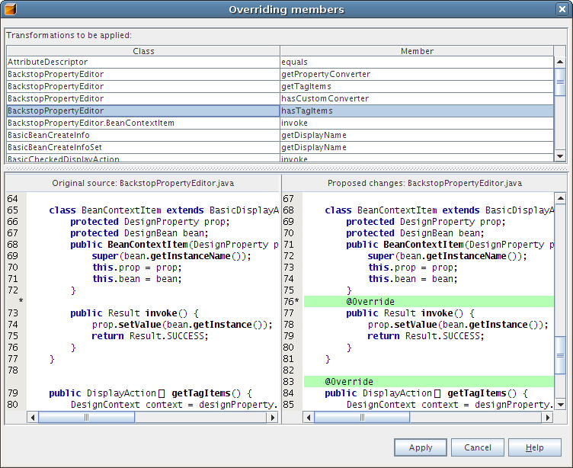Select the BasicBeanCreateInfo class row
Screen dimensions: 573x468
click(x=143, y=135)
